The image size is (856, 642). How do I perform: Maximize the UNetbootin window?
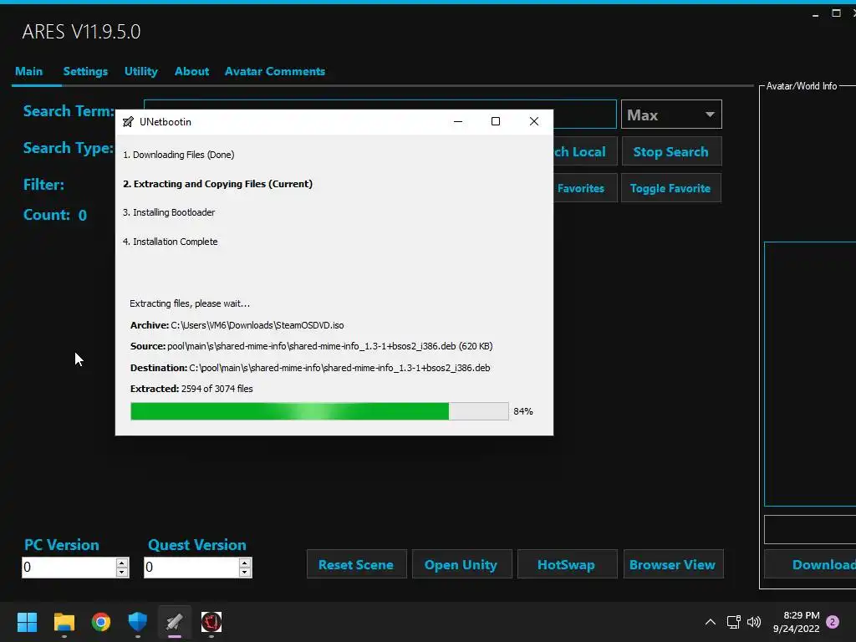496,122
